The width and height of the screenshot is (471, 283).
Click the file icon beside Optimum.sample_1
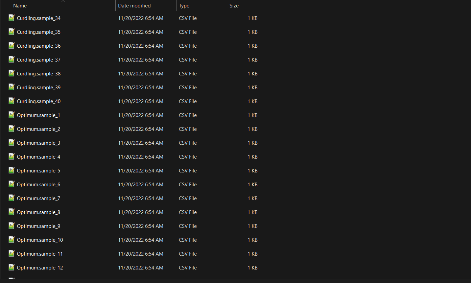[11, 115]
